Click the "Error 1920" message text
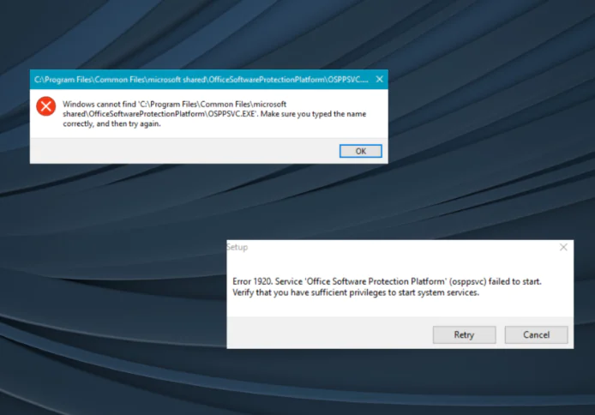Image resolution: width=595 pixels, height=415 pixels. point(387,286)
